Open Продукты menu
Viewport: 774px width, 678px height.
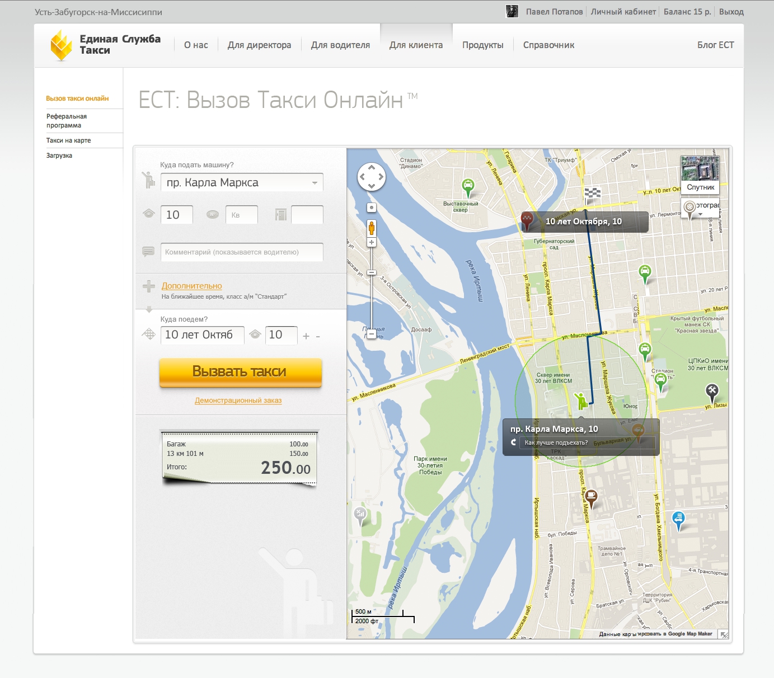coord(482,45)
